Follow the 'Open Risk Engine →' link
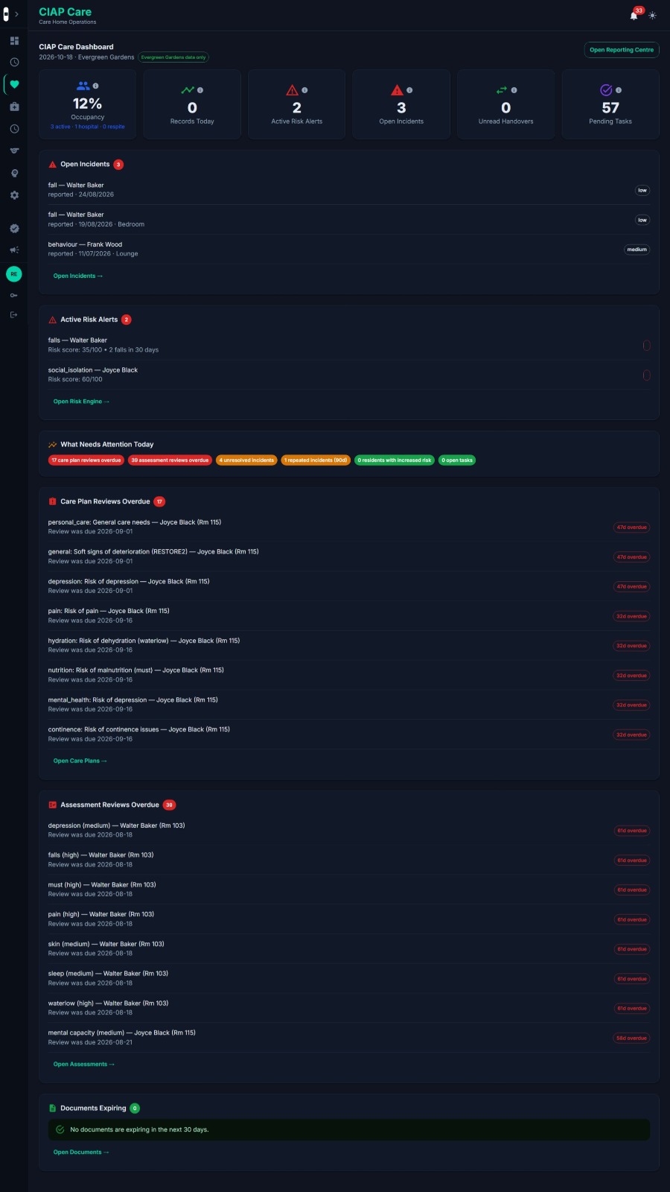This screenshot has width=670, height=1192. [81, 402]
